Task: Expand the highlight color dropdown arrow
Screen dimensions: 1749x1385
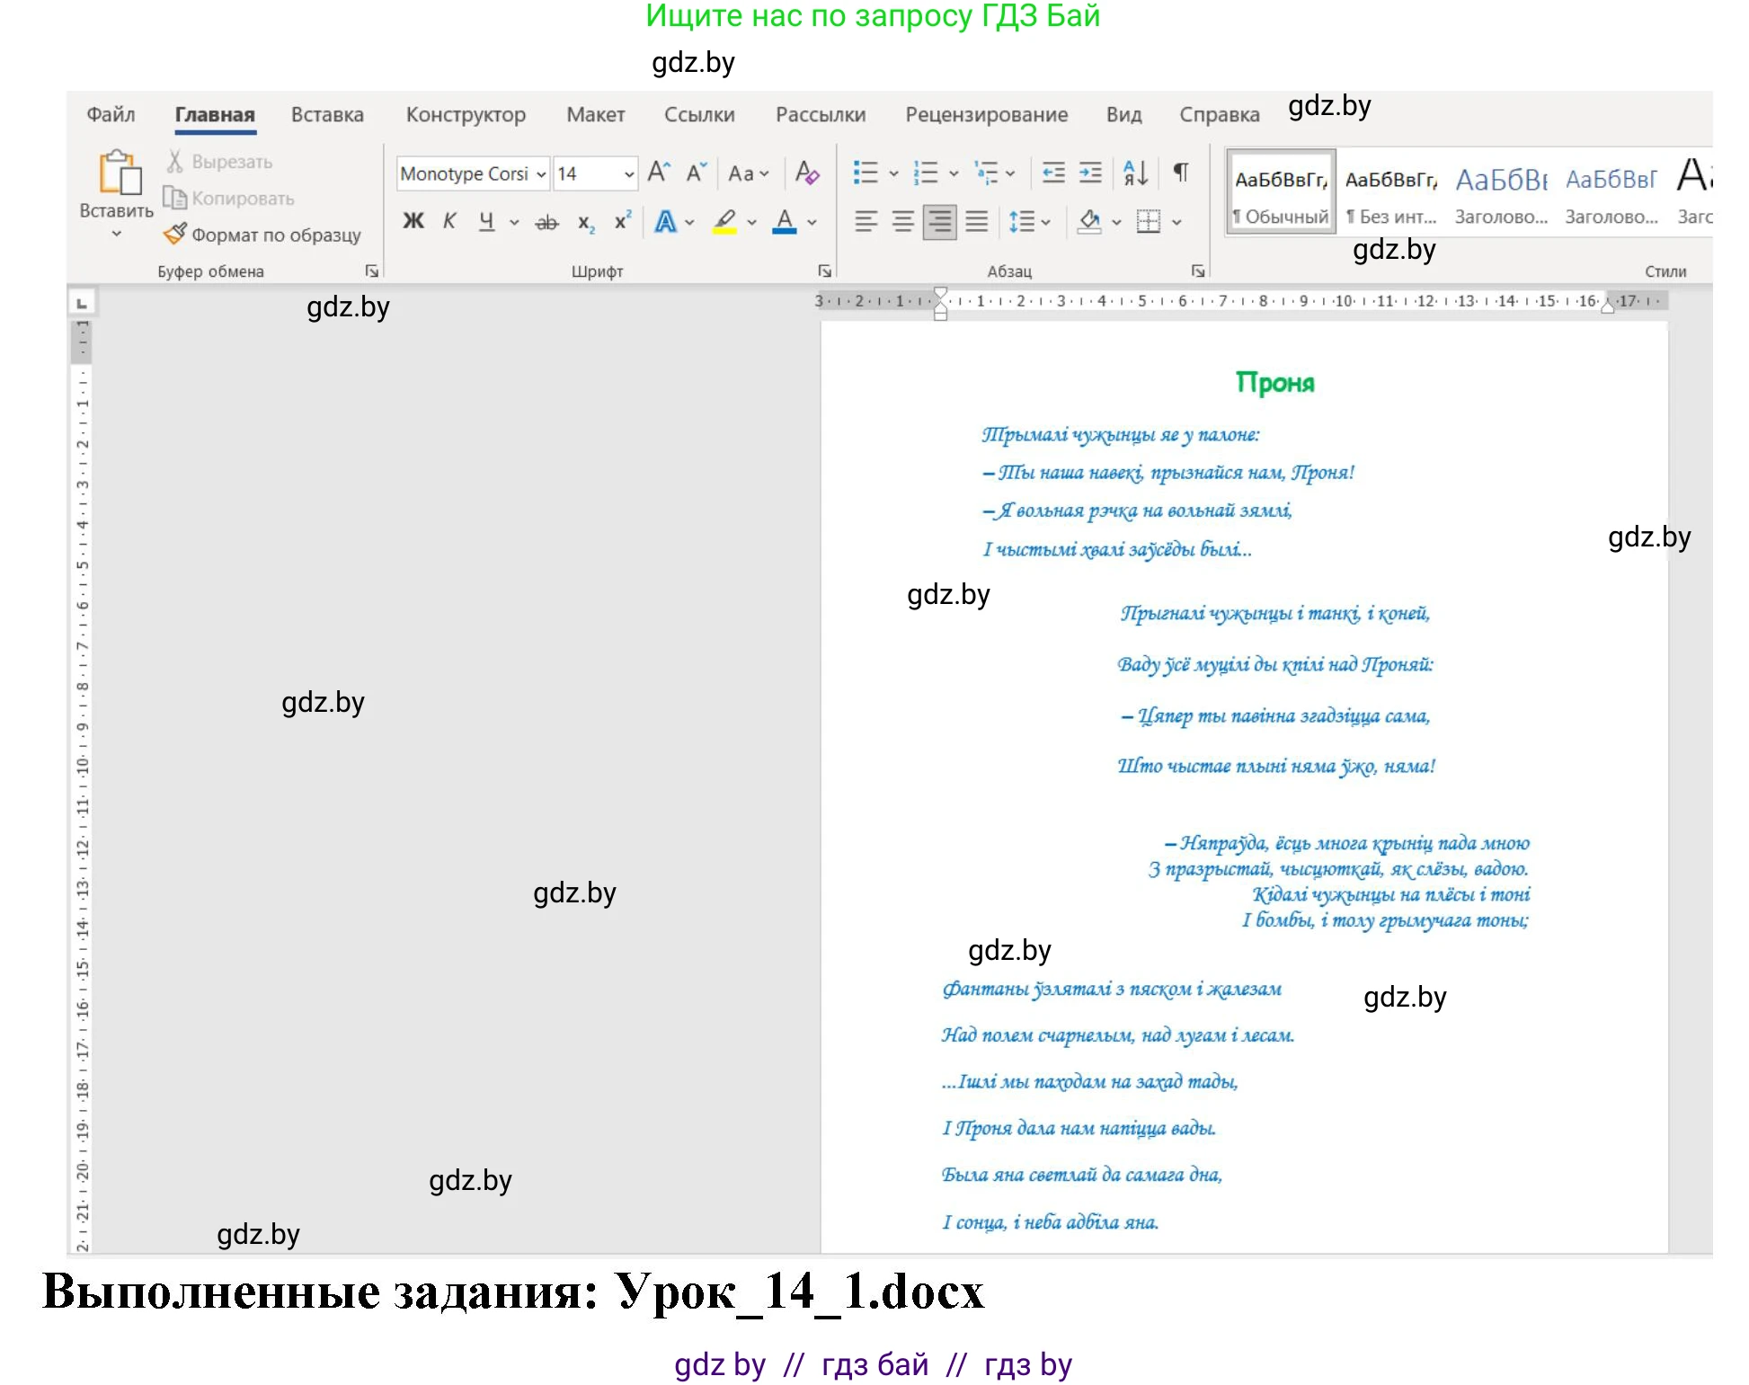Action: point(751,222)
